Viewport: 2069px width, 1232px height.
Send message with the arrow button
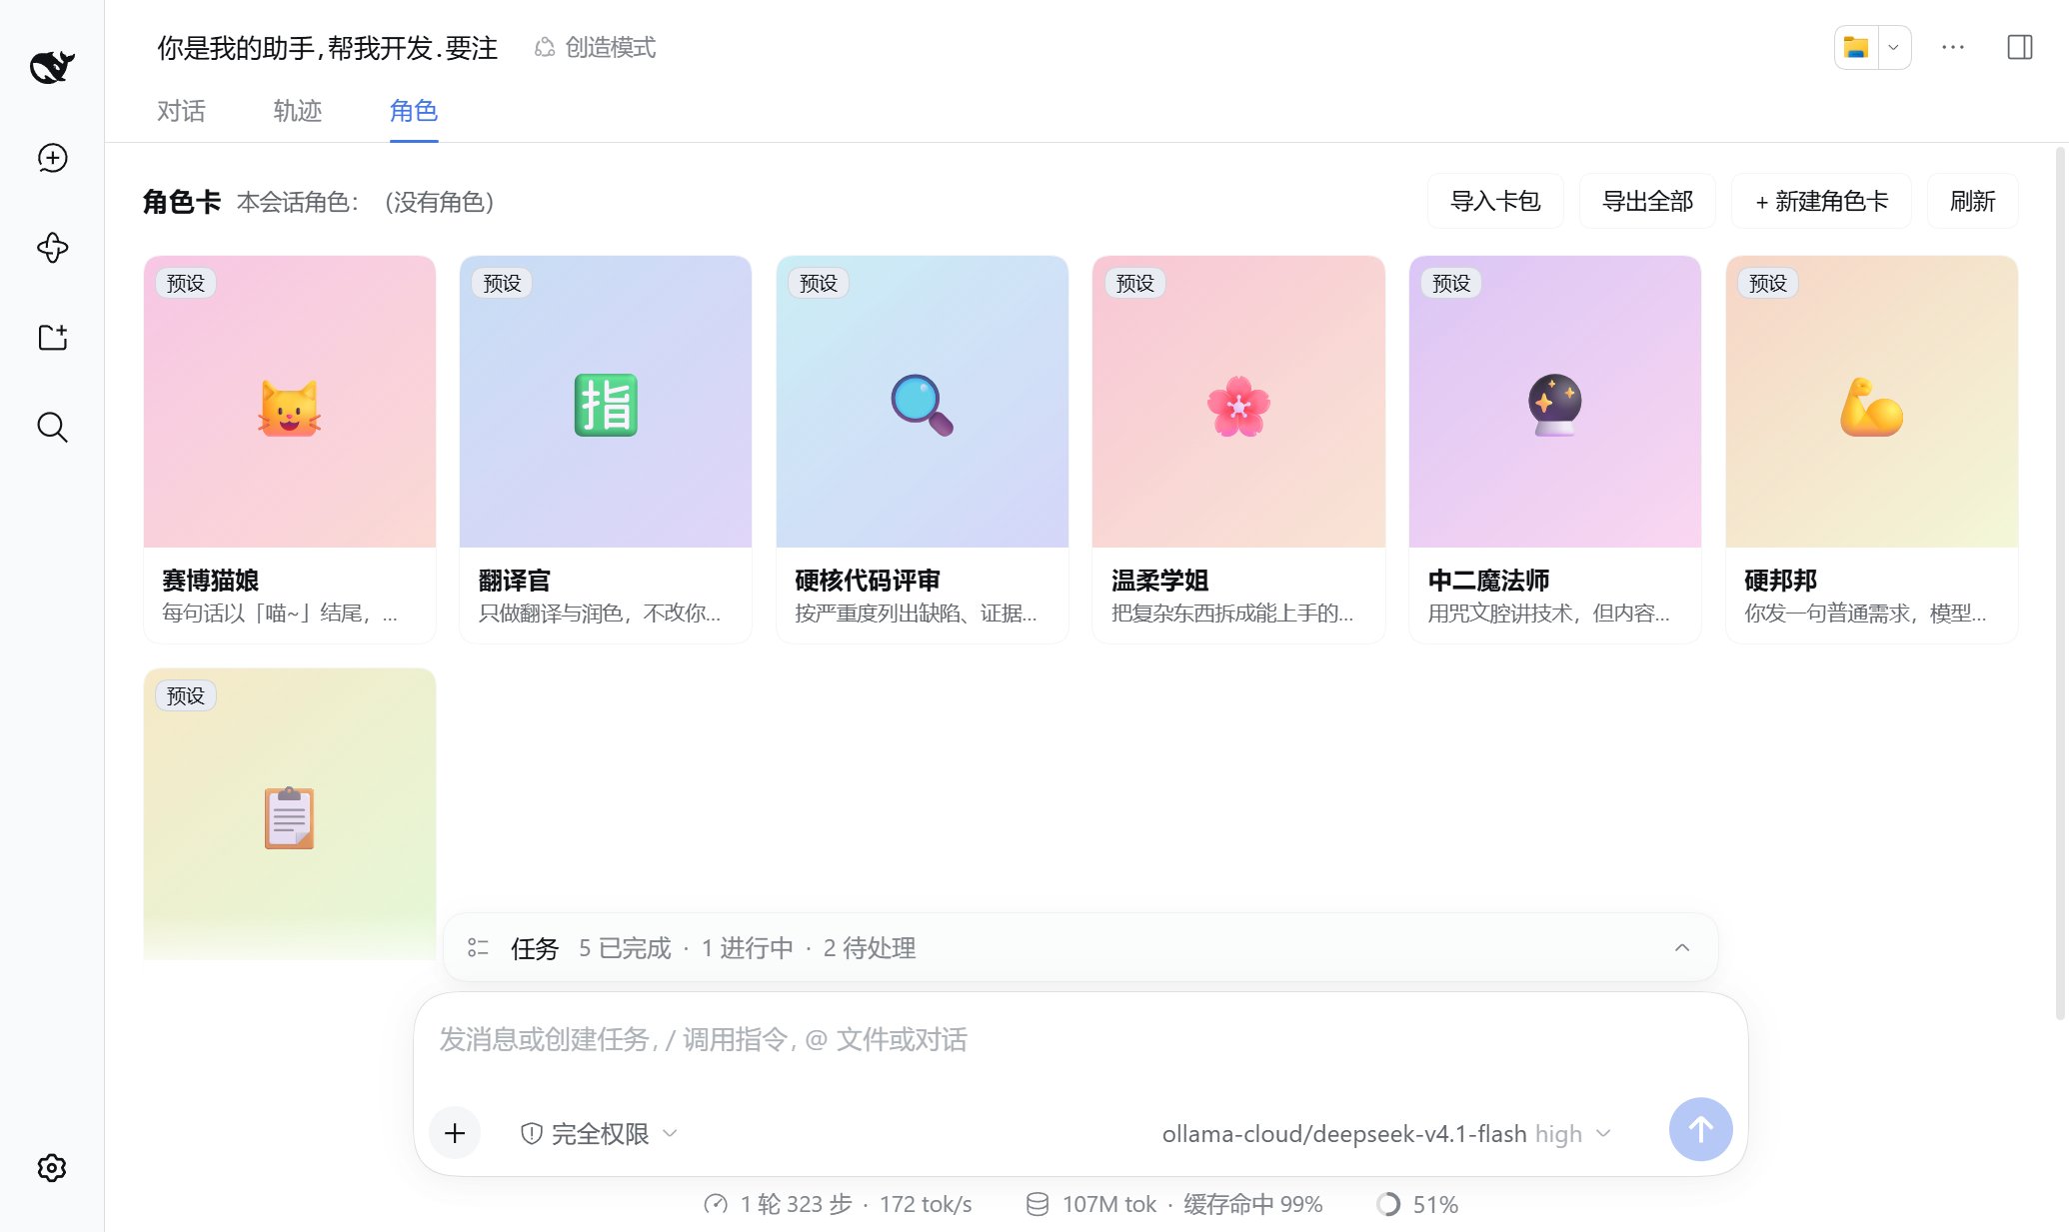tap(1701, 1129)
